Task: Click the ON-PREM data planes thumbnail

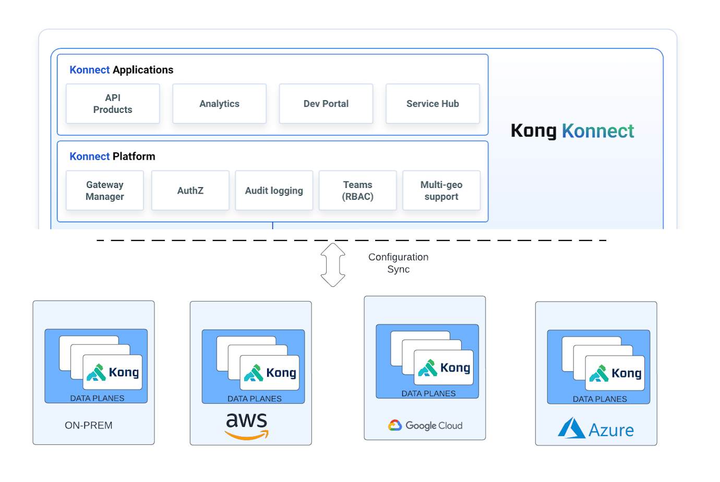Action: pos(96,366)
